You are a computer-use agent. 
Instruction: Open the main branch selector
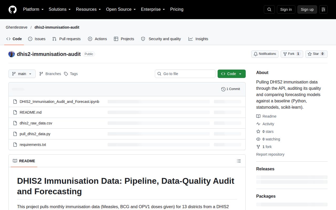(22, 74)
